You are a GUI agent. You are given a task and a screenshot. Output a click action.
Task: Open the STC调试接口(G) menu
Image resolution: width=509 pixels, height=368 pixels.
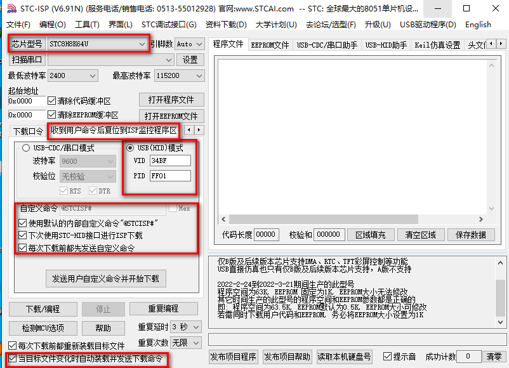click(169, 25)
